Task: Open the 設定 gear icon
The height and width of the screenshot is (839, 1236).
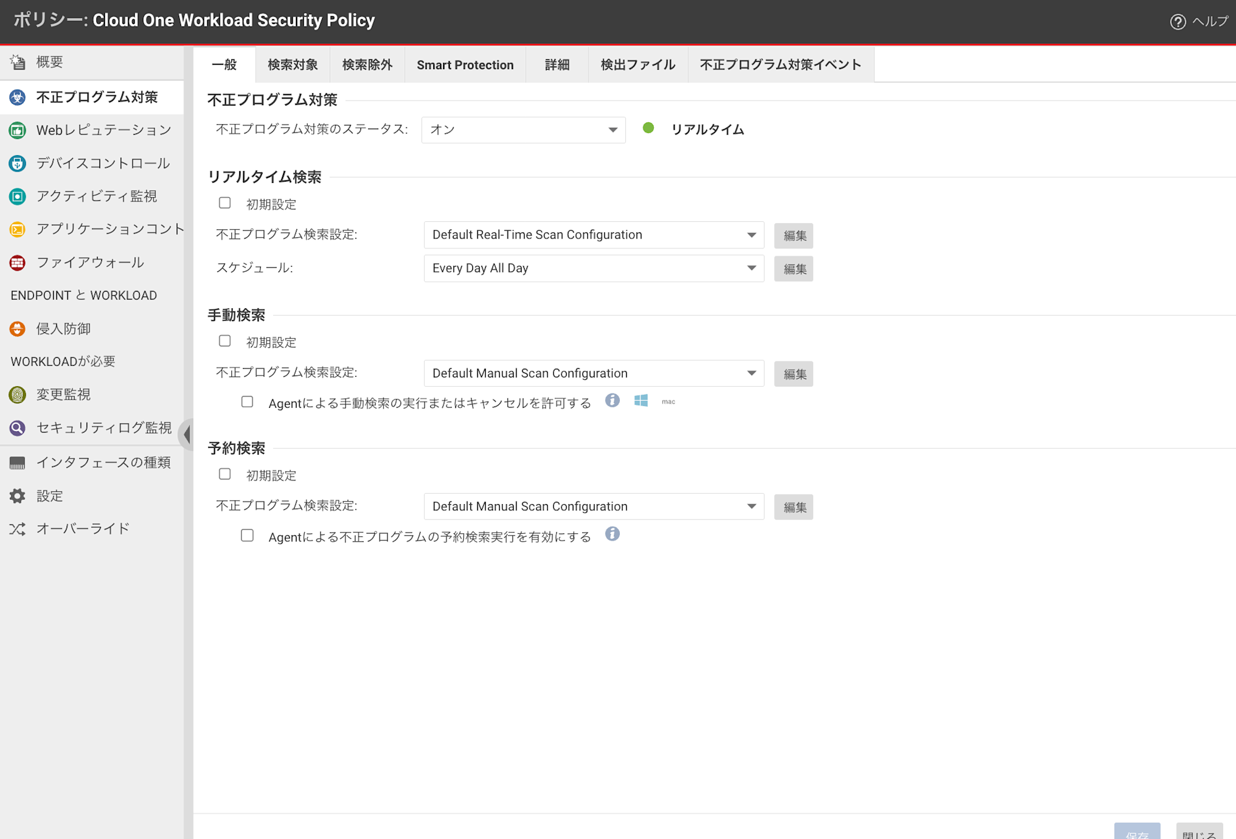Action: (x=17, y=495)
